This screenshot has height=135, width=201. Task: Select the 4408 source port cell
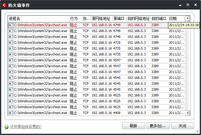[x=117, y=113]
